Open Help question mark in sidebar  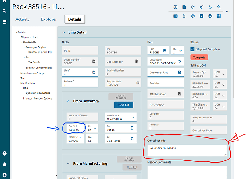[x=5, y=154]
